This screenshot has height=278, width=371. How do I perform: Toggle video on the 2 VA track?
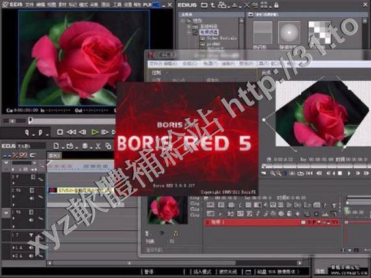[x=32, y=190]
